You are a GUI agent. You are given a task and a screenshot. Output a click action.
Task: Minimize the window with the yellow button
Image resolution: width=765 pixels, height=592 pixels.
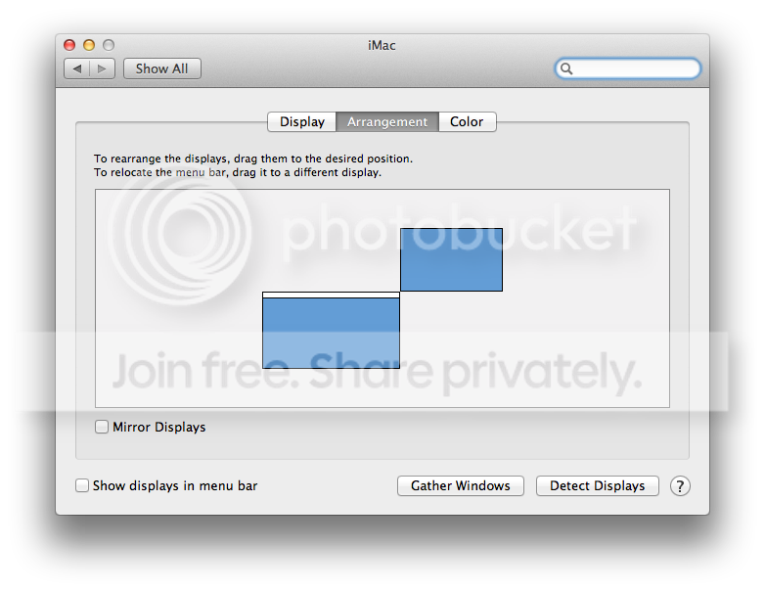click(89, 45)
